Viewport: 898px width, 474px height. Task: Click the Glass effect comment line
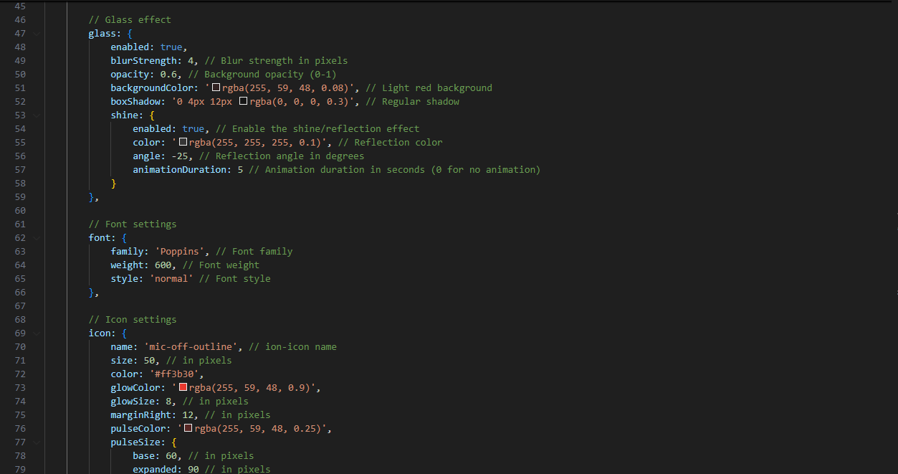130,20
